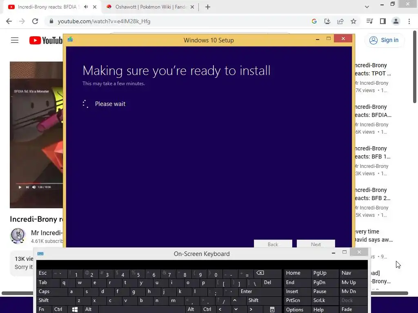Click the Nav key on On-Screen Keyboard
The height and width of the screenshot is (313, 418).
point(354,273)
